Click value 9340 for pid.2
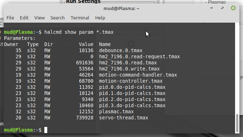This screenshot has height=137, width=243. (88, 100)
